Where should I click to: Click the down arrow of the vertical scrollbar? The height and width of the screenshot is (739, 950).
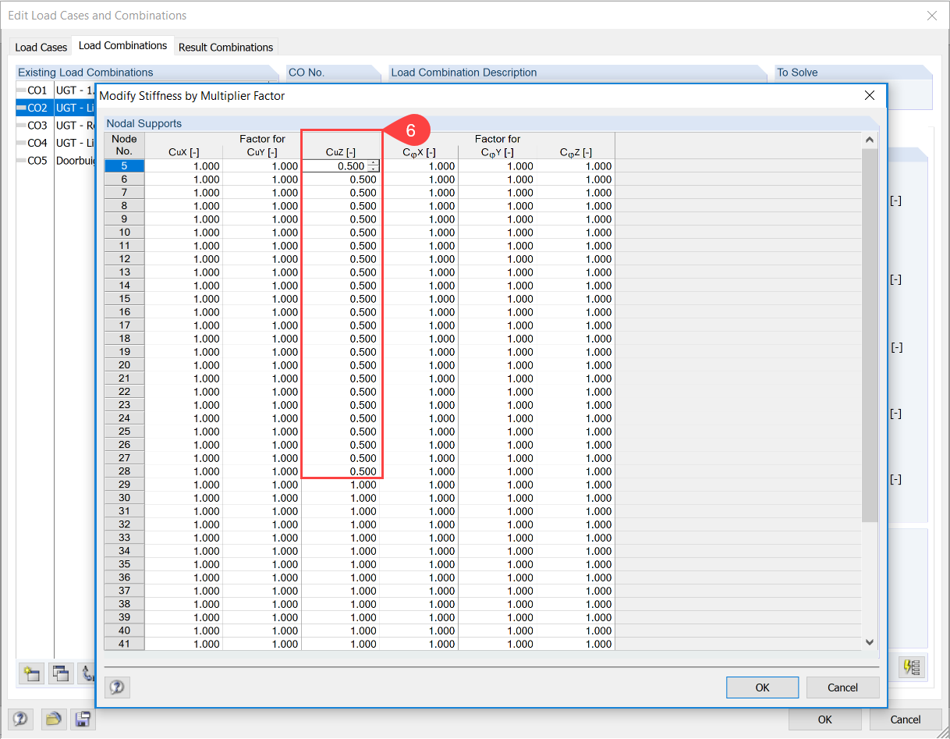(869, 641)
